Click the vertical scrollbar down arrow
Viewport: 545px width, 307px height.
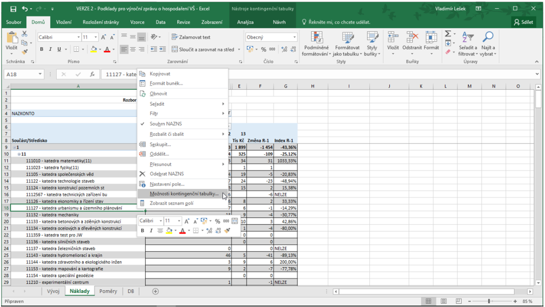[x=538, y=283]
